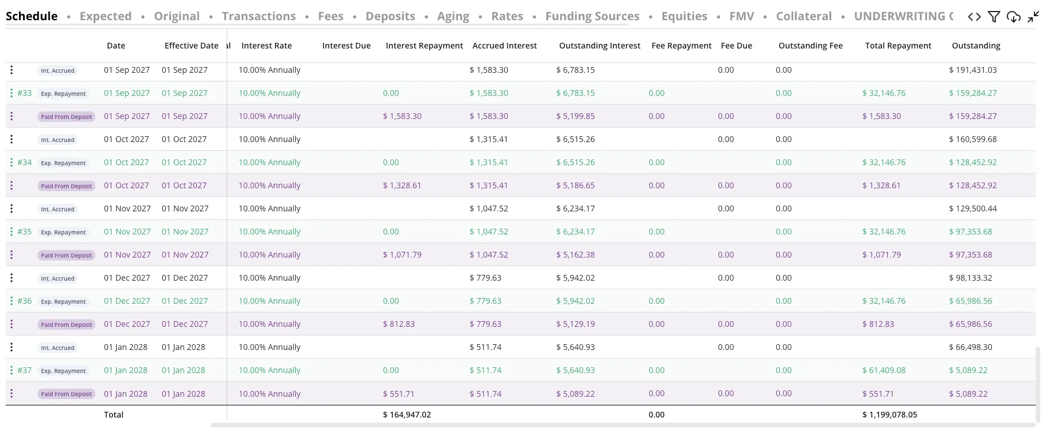1053x436 pixels.
Task: Open three-dot menu for 01 Sep 2027 Paid From Deposit row
Action: click(x=12, y=116)
